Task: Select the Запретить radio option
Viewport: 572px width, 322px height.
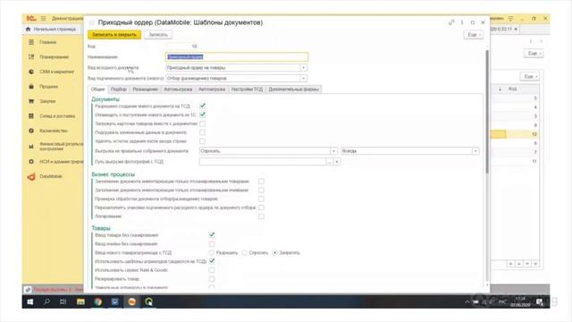Action: pyautogui.click(x=275, y=252)
